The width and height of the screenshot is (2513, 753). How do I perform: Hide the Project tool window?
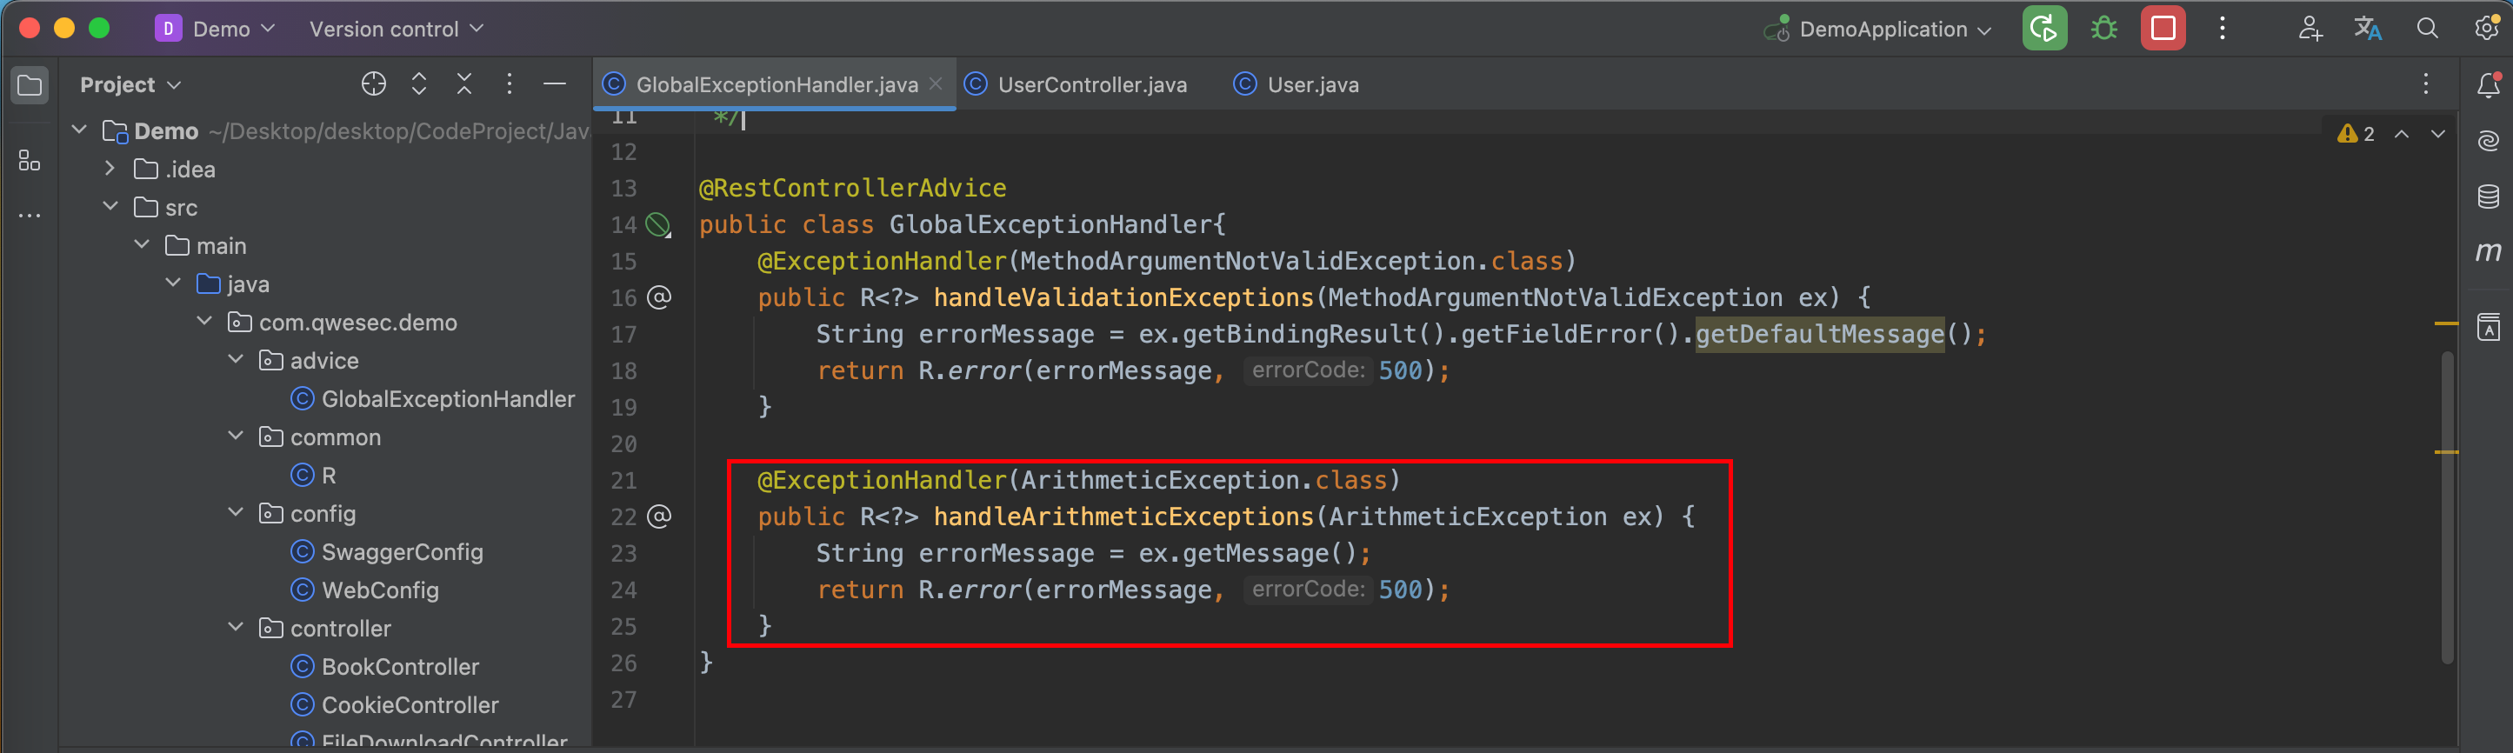point(554,85)
